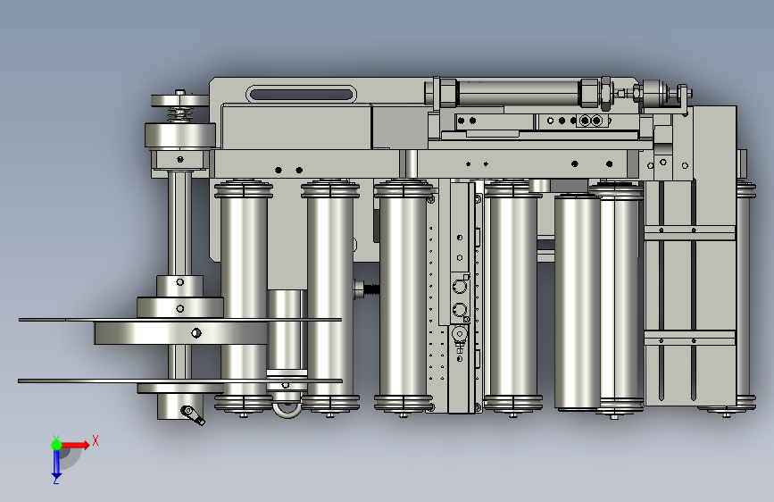Click the green Y axis dot on the triad
Image resolution: width=774 pixels, height=502 pixels.
56,445
